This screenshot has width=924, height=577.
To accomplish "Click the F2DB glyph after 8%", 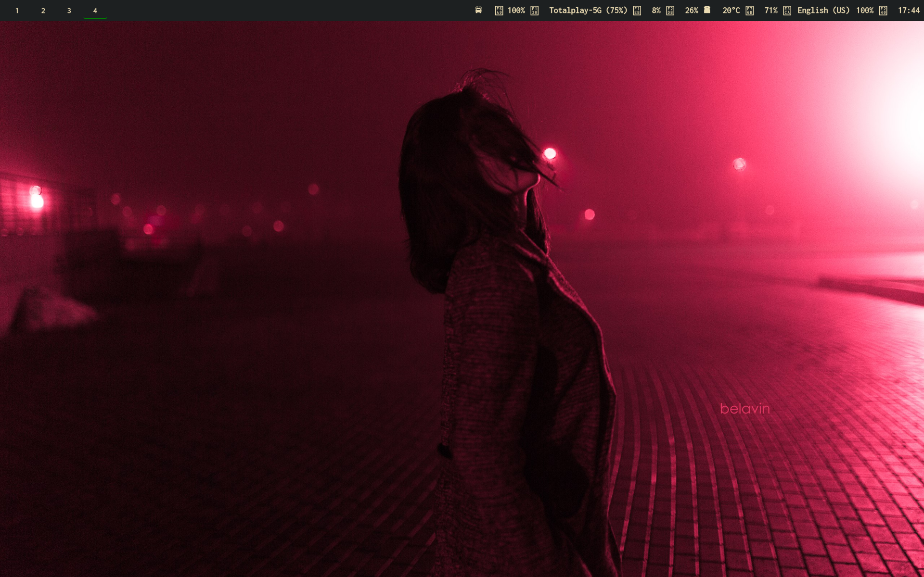I will (670, 11).
